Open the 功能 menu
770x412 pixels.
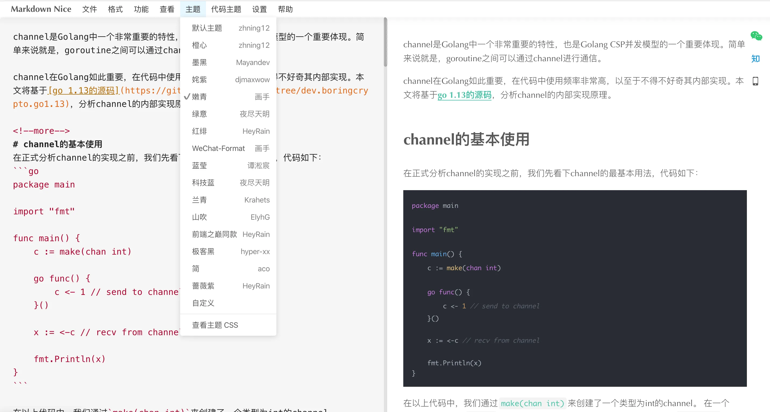(x=141, y=9)
